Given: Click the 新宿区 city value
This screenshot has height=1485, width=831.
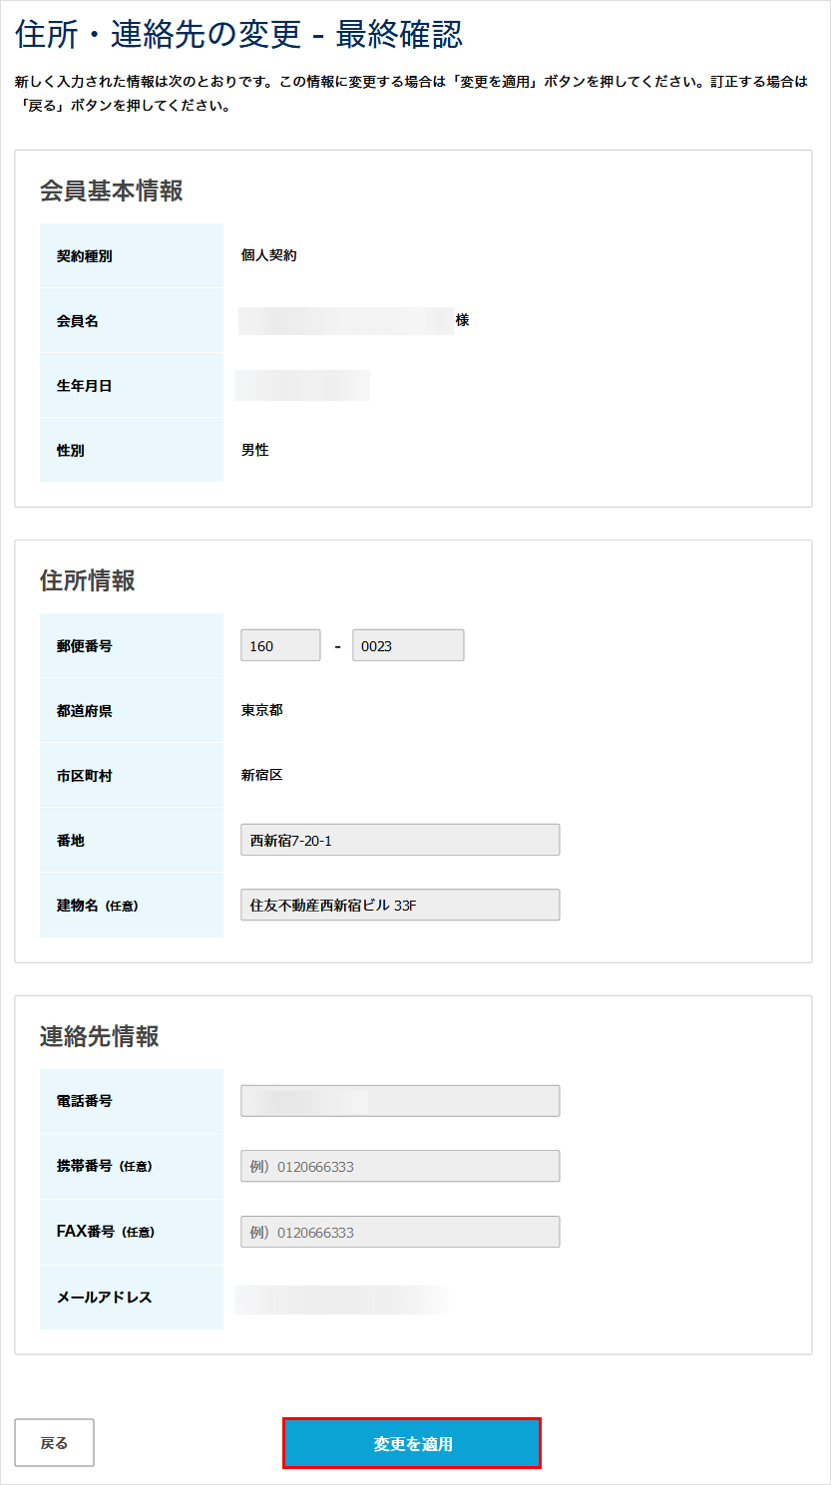Looking at the screenshot, I should 262,775.
